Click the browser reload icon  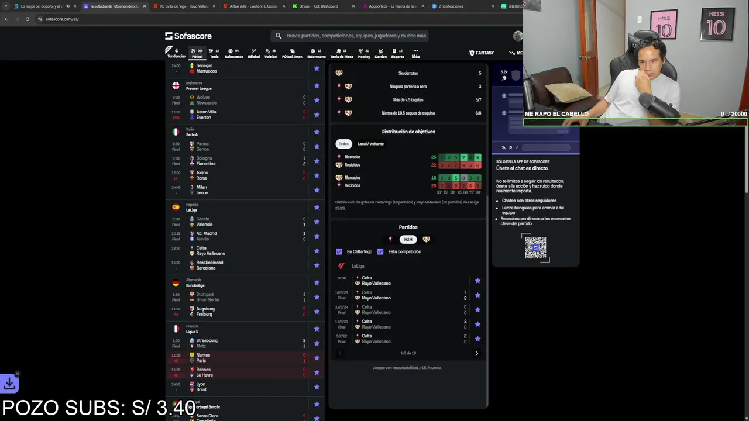coord(27,19)
